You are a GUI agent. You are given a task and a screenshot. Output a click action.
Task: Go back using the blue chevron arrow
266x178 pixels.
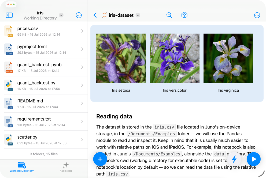(95, 15)
